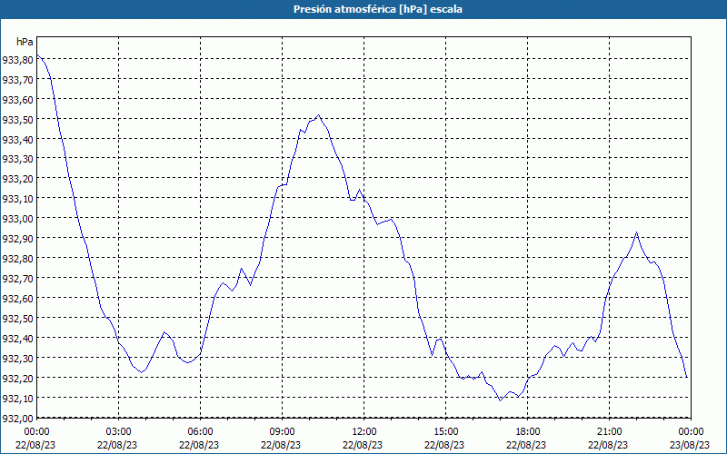The image size is (727, 454).
Task: Click the 932,20 pressure label
Action: (x=17, y=378)
